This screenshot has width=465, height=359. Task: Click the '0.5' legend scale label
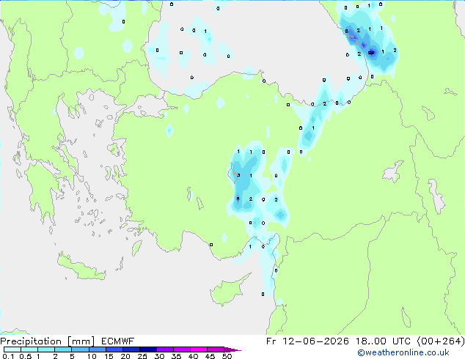[26, 356]
